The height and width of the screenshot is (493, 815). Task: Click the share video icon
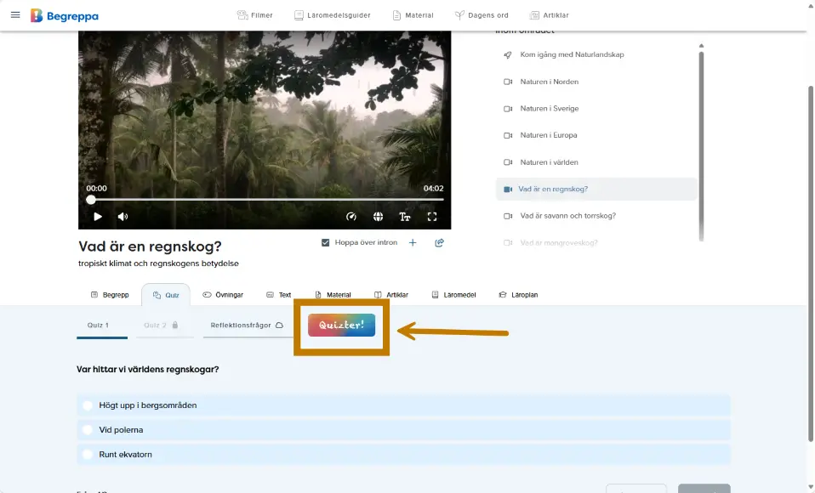click(439, 243)
